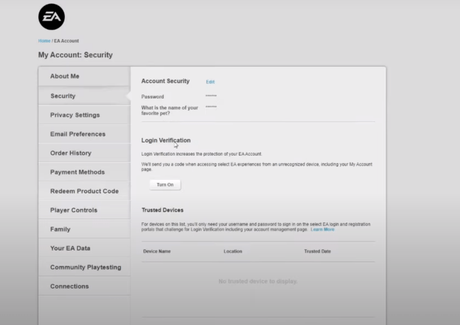Click the masked favorite pet answer
This screenshot has height=325, width=460.
coord(211,107)
